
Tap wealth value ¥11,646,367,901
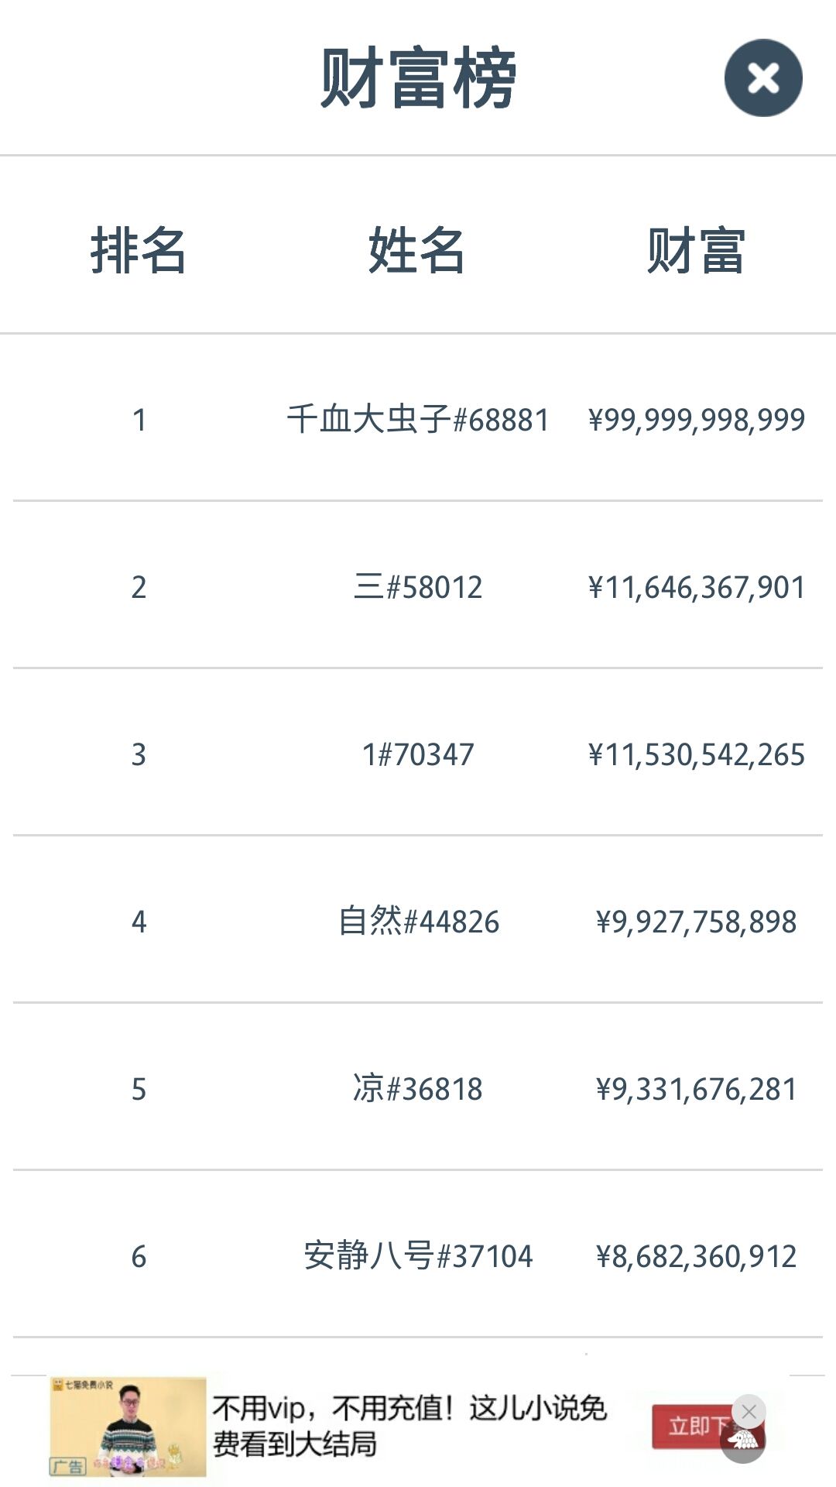697,587
